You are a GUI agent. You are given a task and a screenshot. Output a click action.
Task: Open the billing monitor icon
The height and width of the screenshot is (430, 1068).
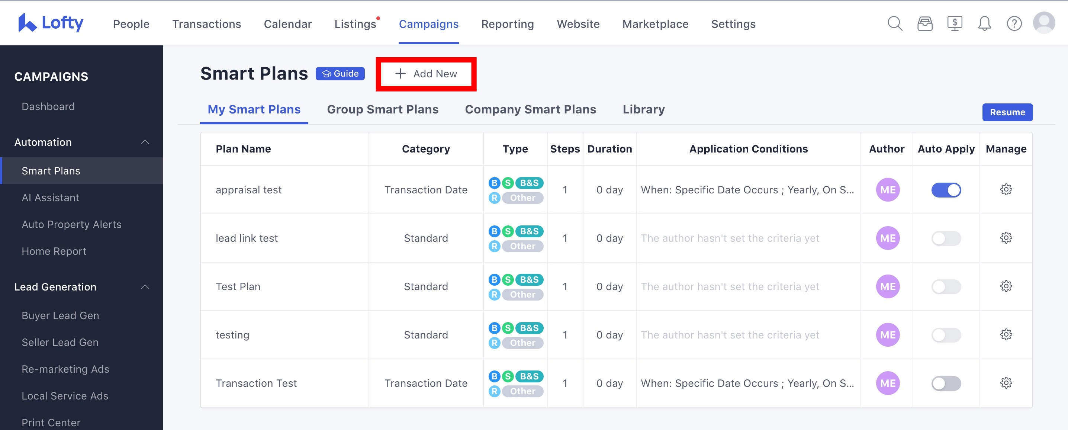(x=955, y=24)
